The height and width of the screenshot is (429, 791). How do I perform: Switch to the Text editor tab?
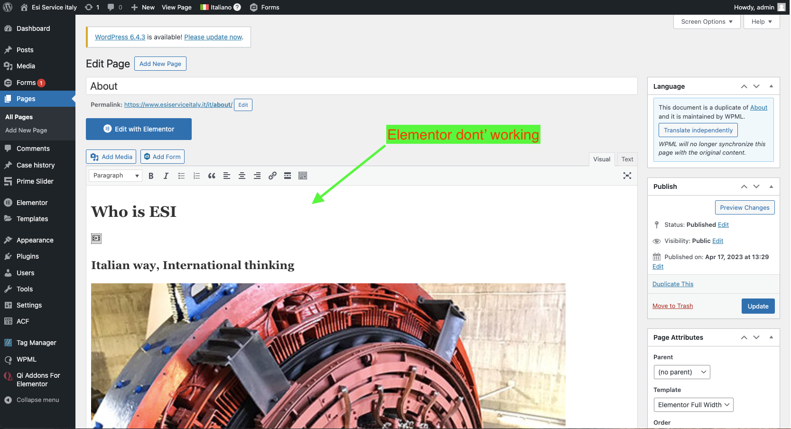pos(627,159)
